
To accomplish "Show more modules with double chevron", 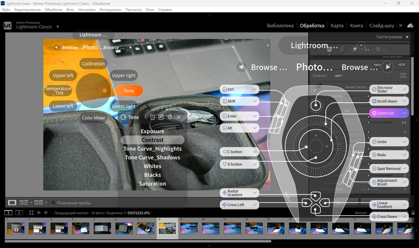I will (400, 26).
